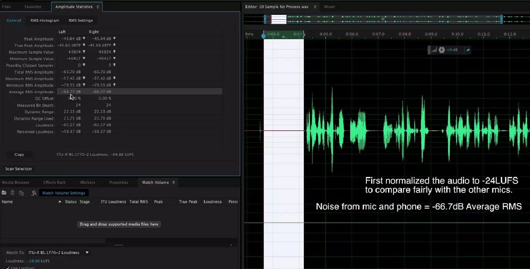Open the Effects Rack tab

pyautogui.click(x=54, y=182)
